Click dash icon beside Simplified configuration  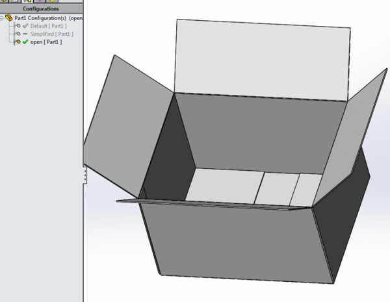coord(25,34)
